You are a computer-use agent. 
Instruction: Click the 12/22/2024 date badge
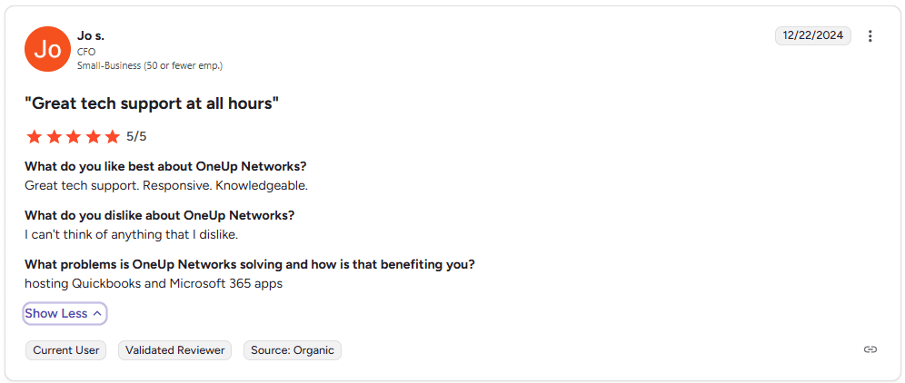[812, 36]
